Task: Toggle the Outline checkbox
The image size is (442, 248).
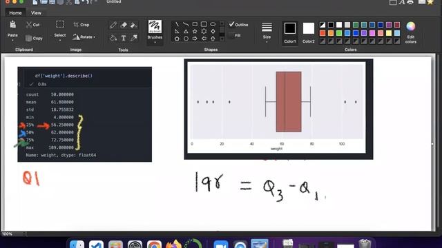Action: click(x=238, y=25)
